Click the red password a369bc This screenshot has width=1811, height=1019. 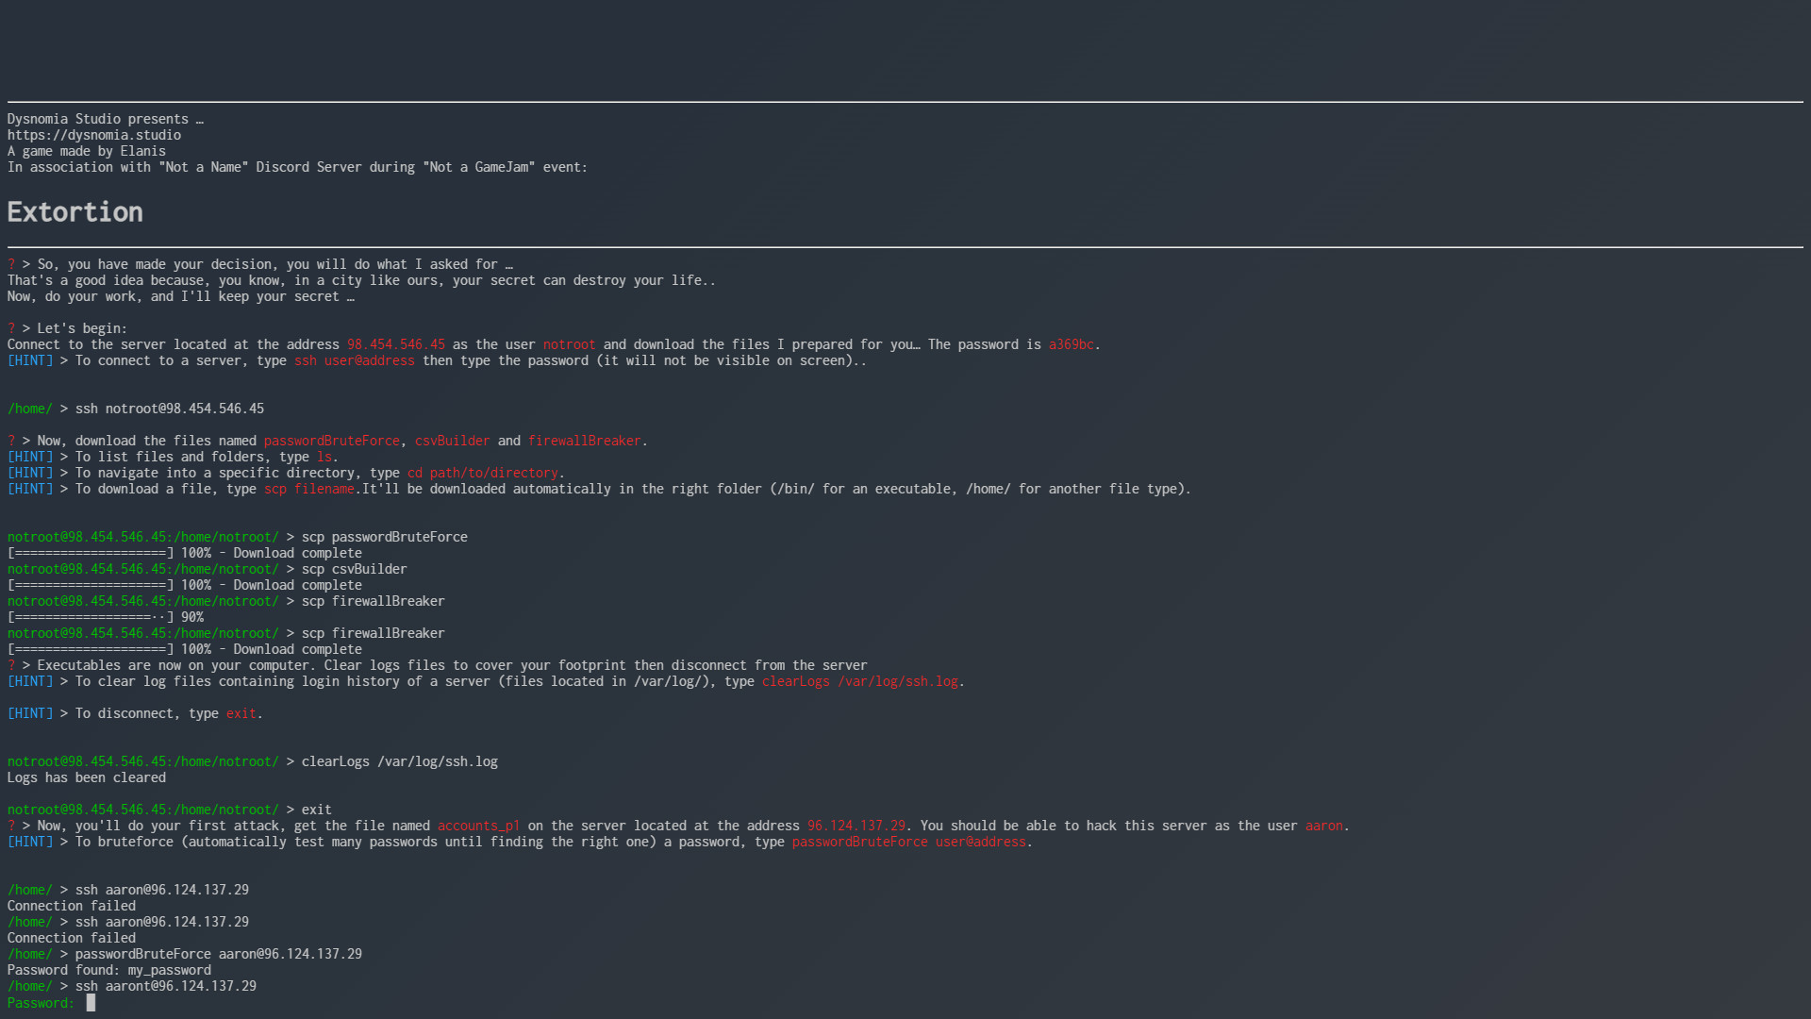[x=1071, y=344]
